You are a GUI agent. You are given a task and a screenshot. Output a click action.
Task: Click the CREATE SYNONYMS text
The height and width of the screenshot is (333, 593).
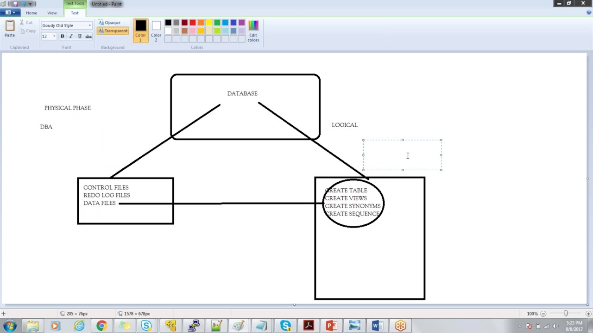coord(353,206)
